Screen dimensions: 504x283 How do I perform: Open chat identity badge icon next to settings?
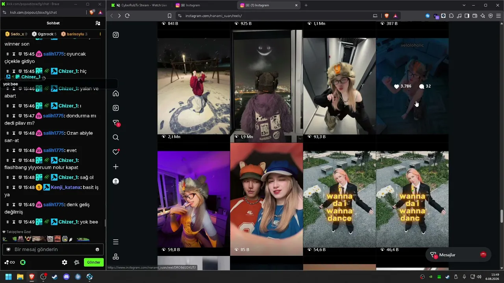tap(77, 263)
